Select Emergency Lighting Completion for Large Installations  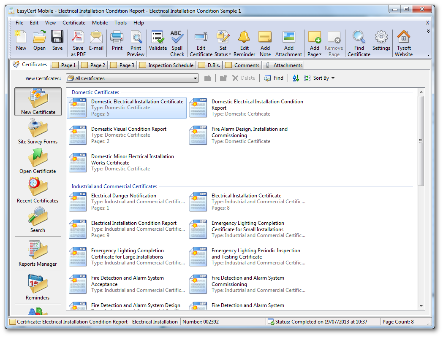127,256
